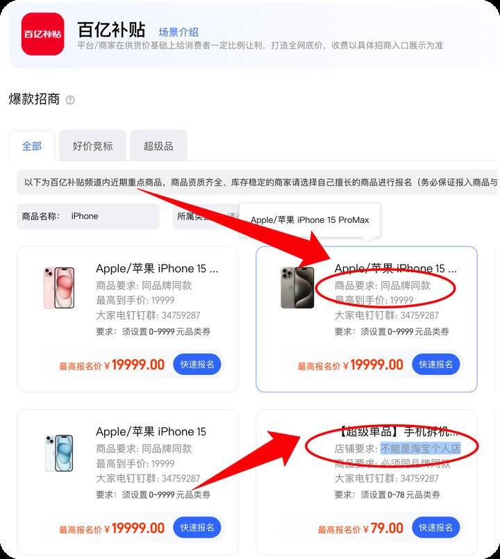Click 快速报名 on the iPhone 15 ProMax card
This screenshot has height=559, width=500.
click(x=435, y=365)
